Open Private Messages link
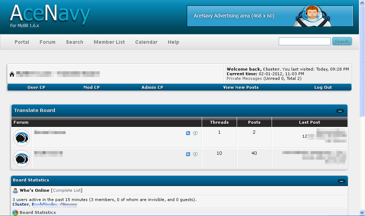Screen dimensions: 365x216 [244, 78]
